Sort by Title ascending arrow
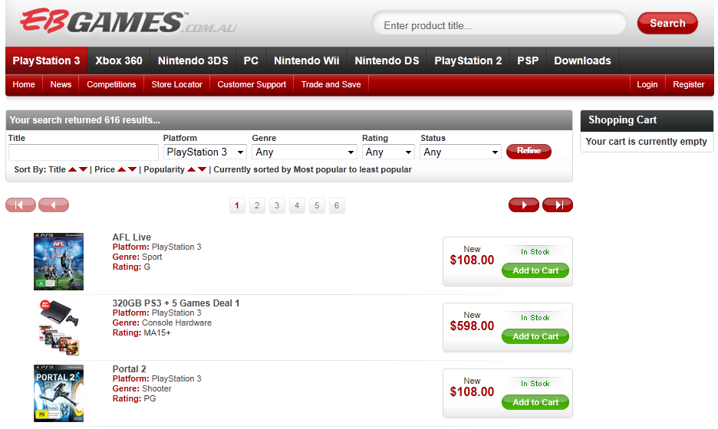The width and height of the screenshot is (718, 429). pos(73,170)
